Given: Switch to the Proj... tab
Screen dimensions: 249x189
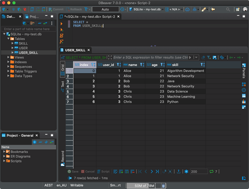Looking at the screenshot, I should click(32, 17).
